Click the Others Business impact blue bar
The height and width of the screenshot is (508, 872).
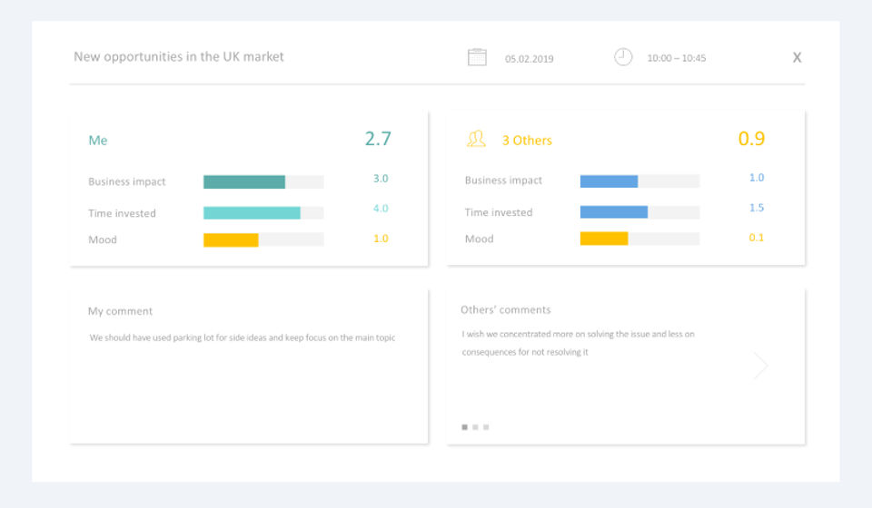pyautogui.click(x=639, y=181)
